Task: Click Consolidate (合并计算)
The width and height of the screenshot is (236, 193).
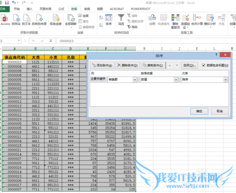Action: coord(197,20)
